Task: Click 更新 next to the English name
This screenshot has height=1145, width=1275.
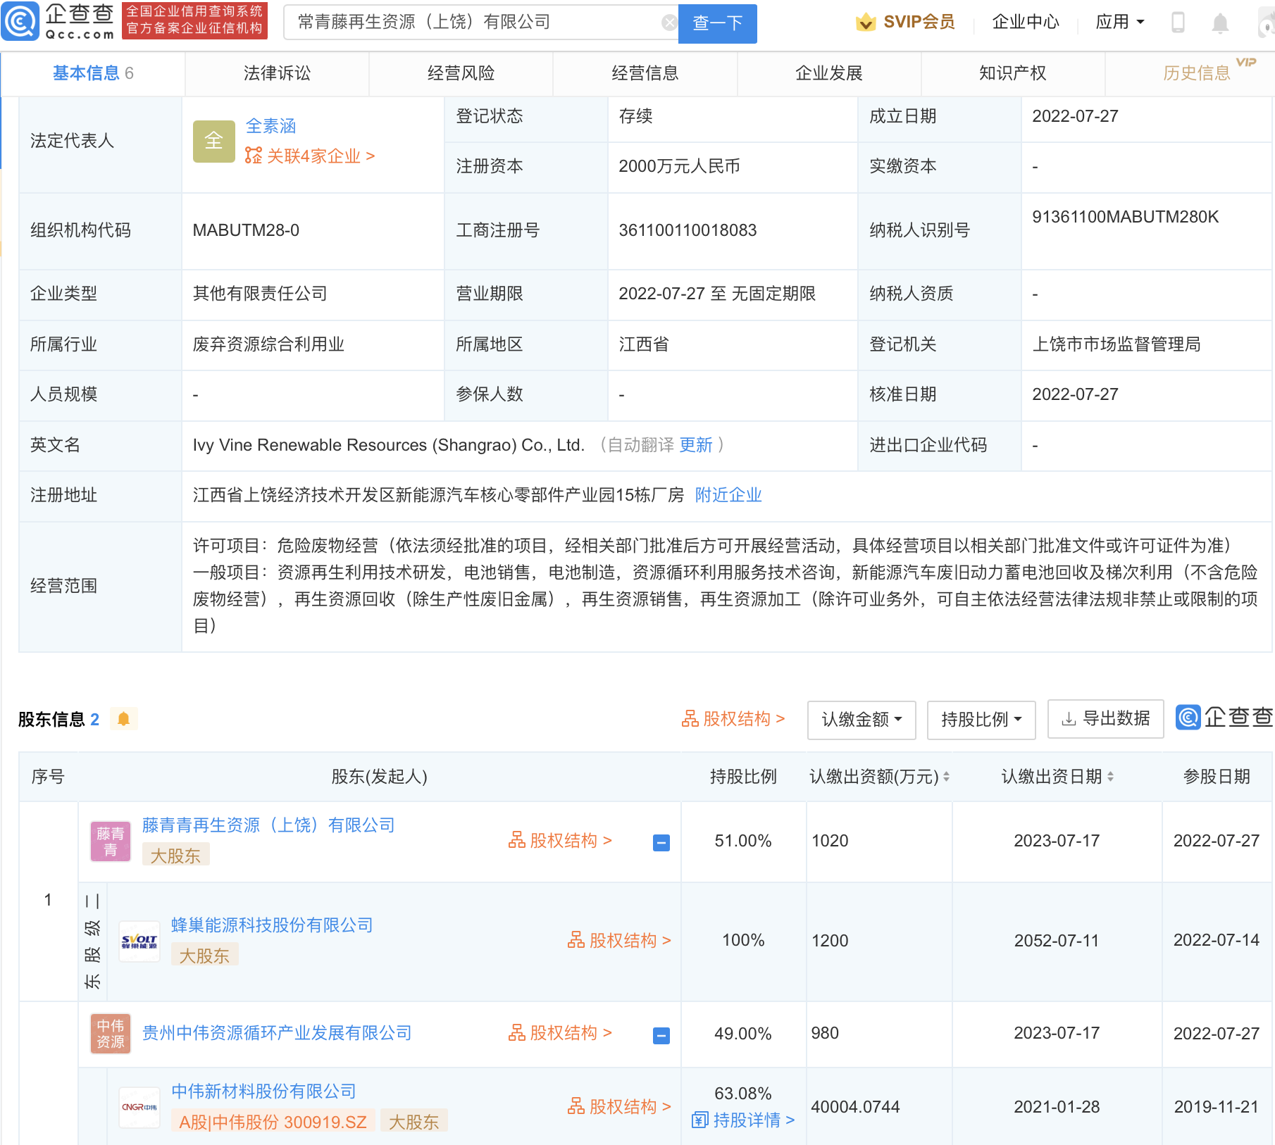Action: 696,445
